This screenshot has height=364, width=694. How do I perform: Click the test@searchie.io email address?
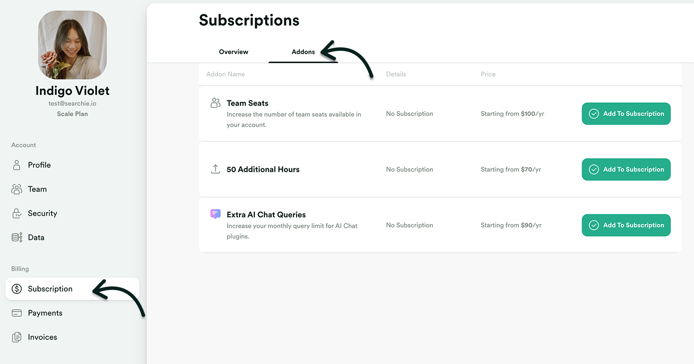tap(72, 103)
